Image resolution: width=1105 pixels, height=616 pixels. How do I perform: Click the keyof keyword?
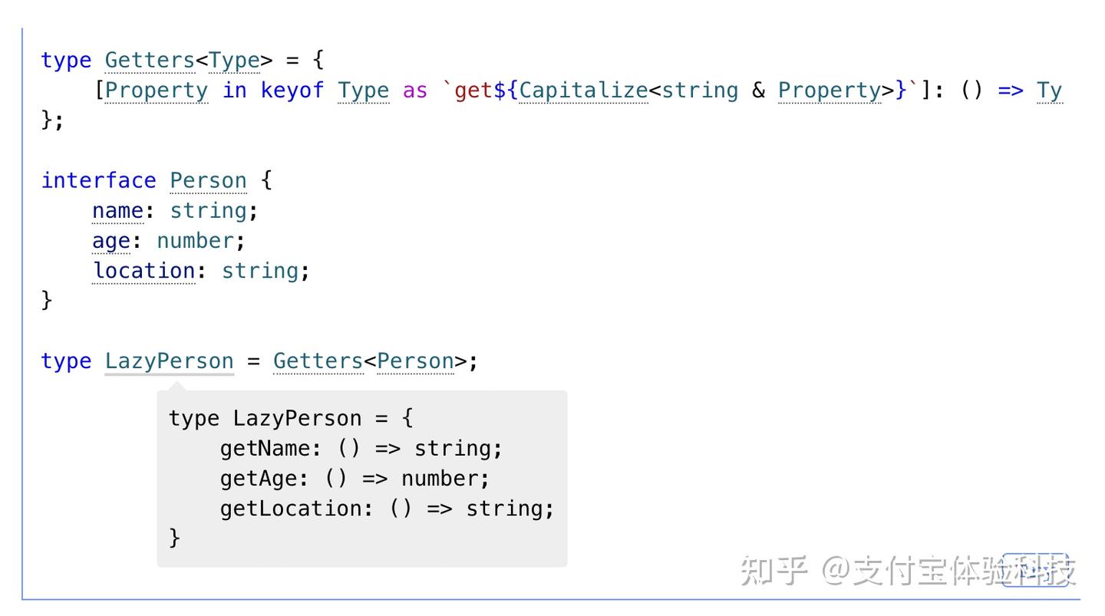[x=292, y=91]
